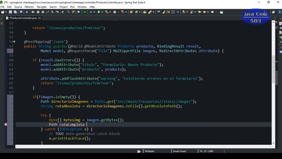Screen dimensions: 282x159
Task: Click the green Run icon
Action: [99, 12]
